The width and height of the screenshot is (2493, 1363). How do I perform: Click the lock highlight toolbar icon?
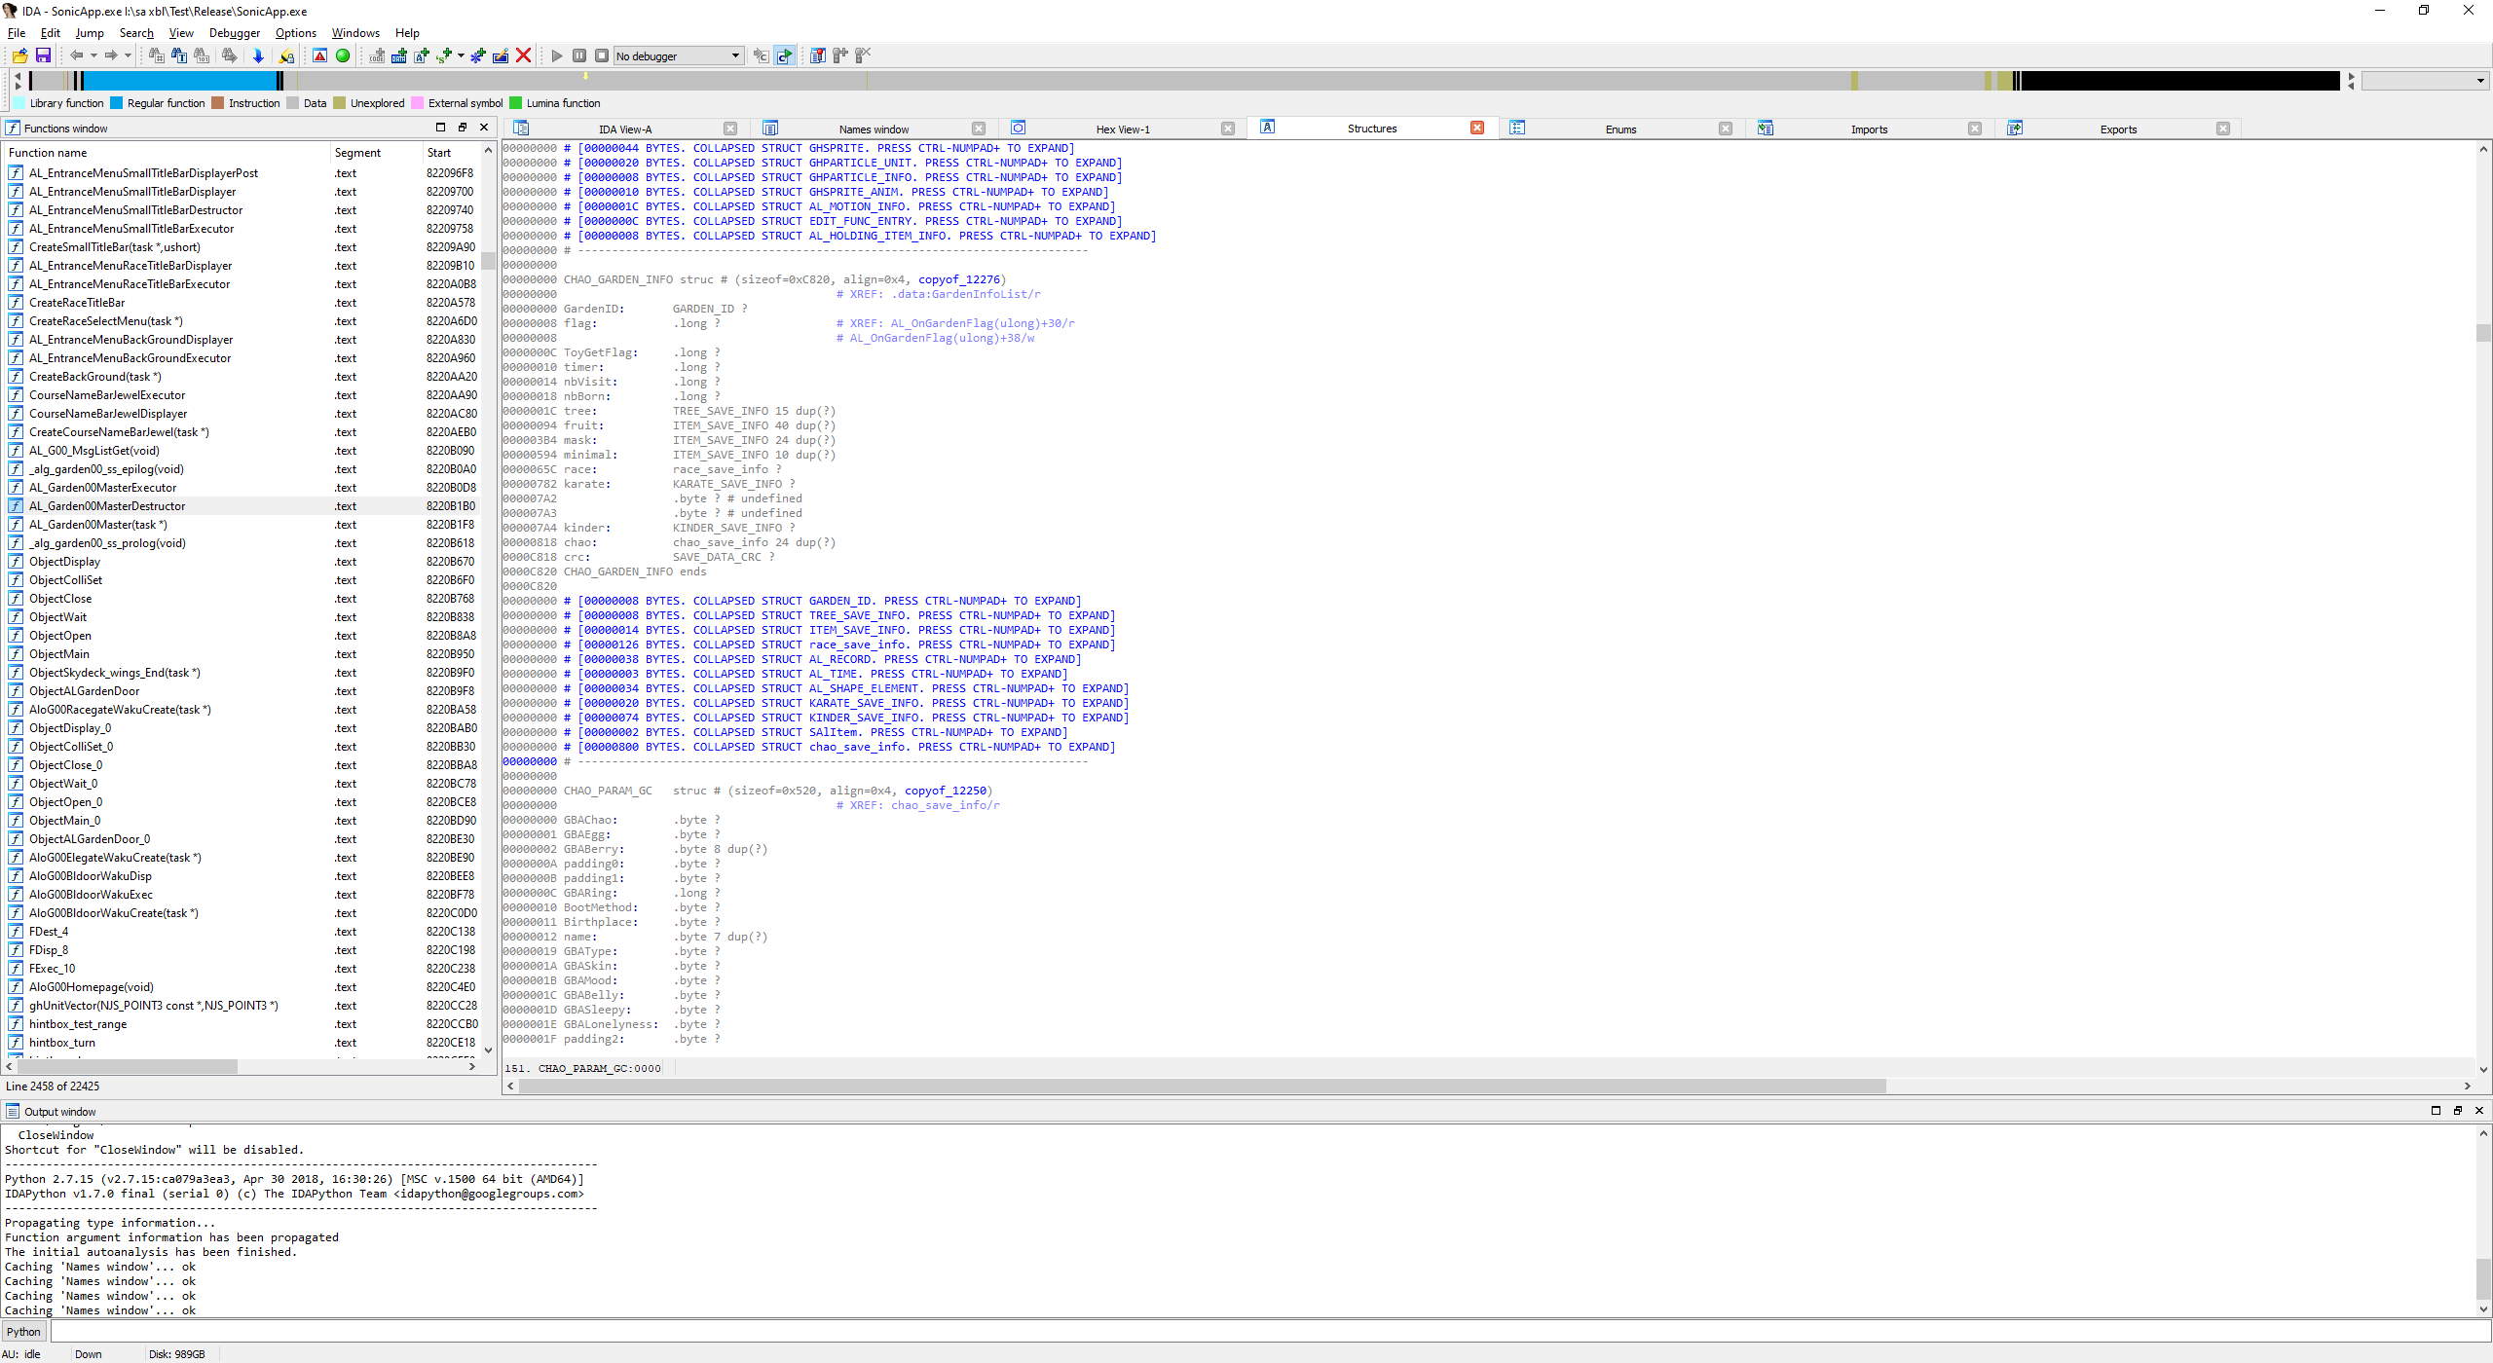(x=286, y=55)
